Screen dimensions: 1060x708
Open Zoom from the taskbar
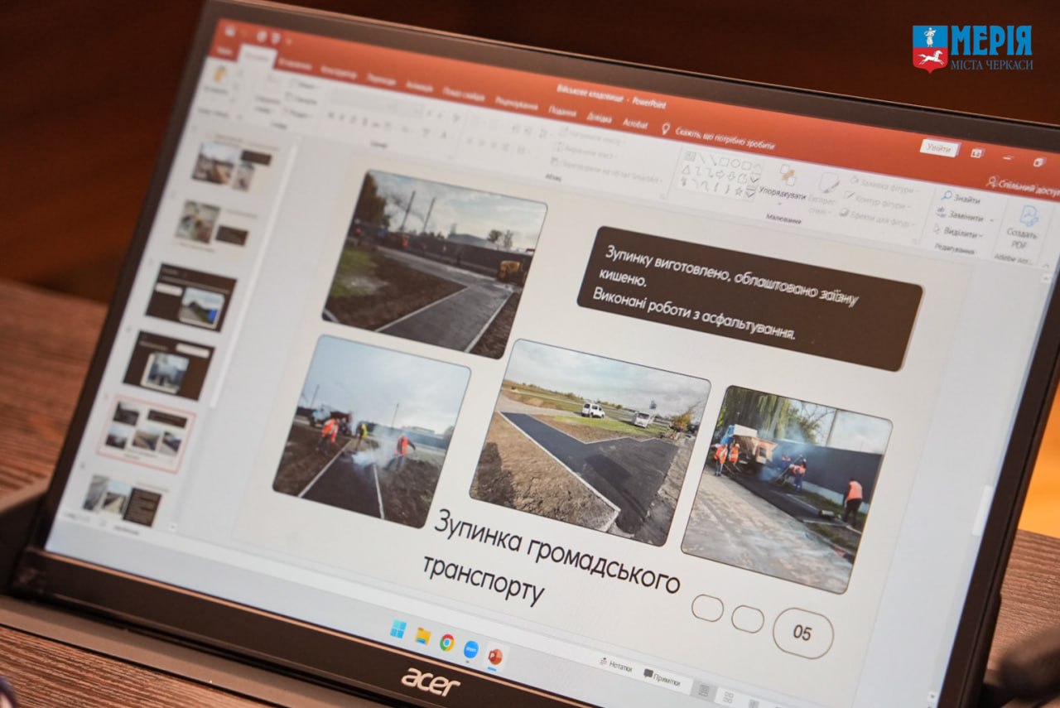click(471, 648)
